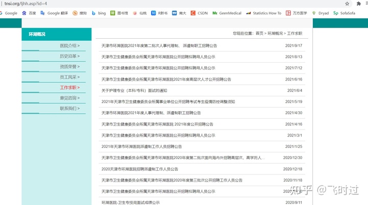Click 首页 in the breadcrumb

[259, 34]
